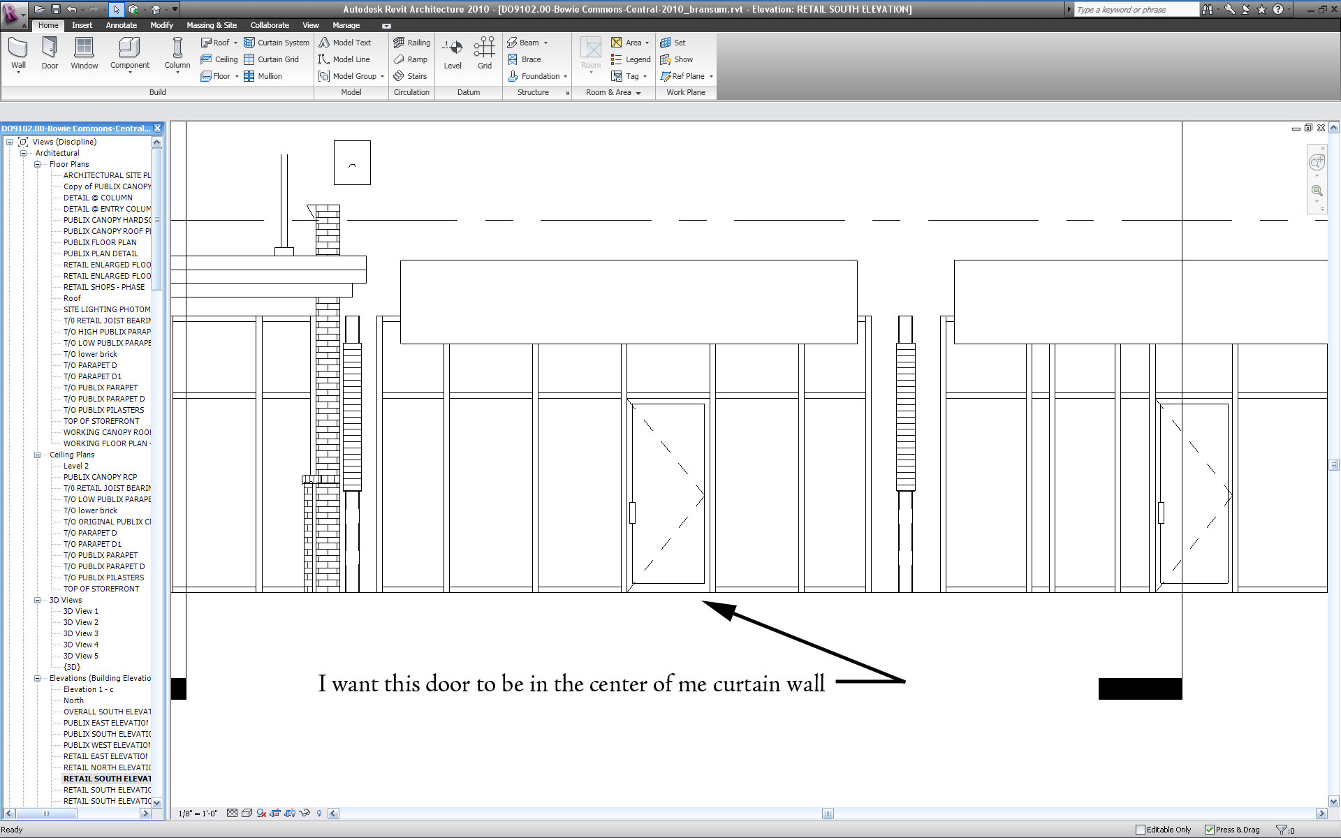
Task: Open the Roof dropdown arrow
Action: click(235, 43)
